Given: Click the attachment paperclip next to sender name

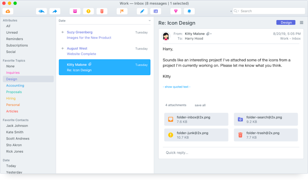Looking at the screenshot, I should point(208,34).
